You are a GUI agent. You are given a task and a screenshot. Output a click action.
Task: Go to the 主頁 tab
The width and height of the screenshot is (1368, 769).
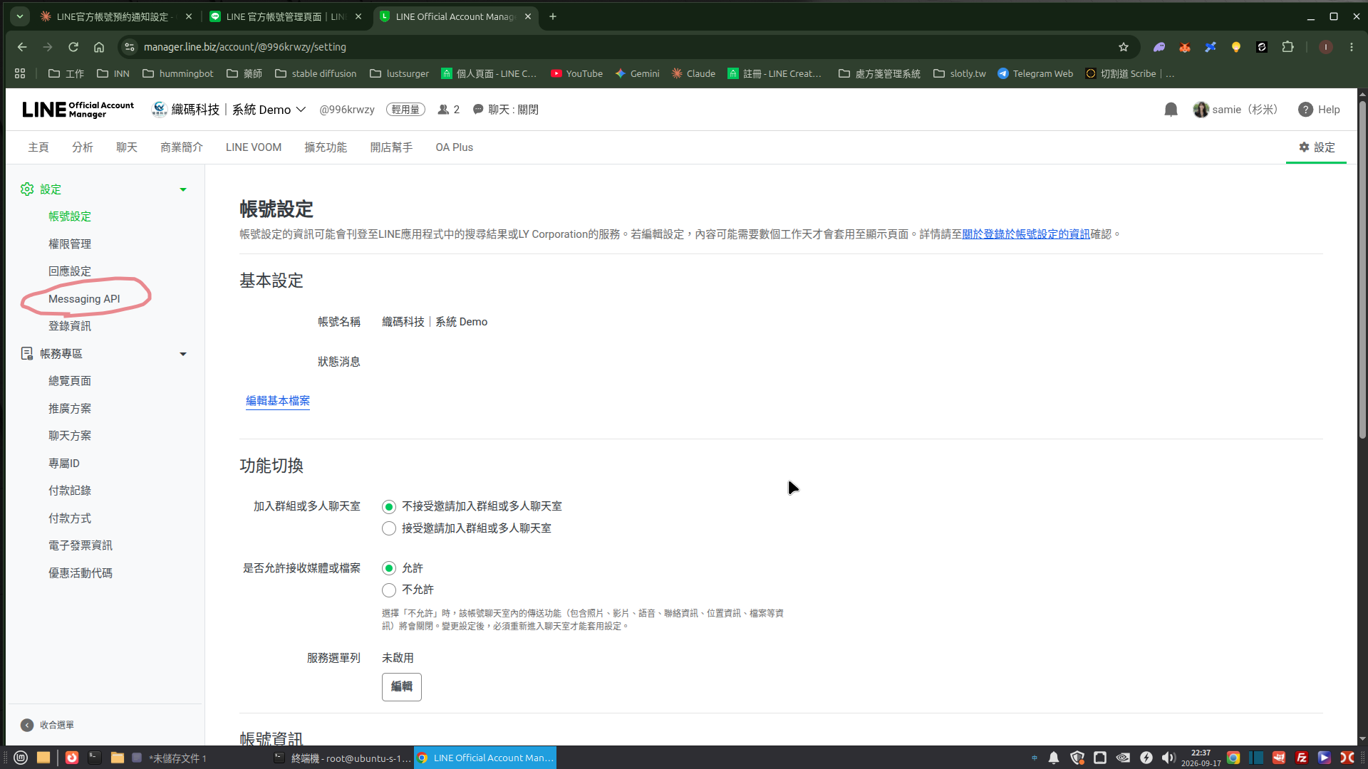[38, 147]
